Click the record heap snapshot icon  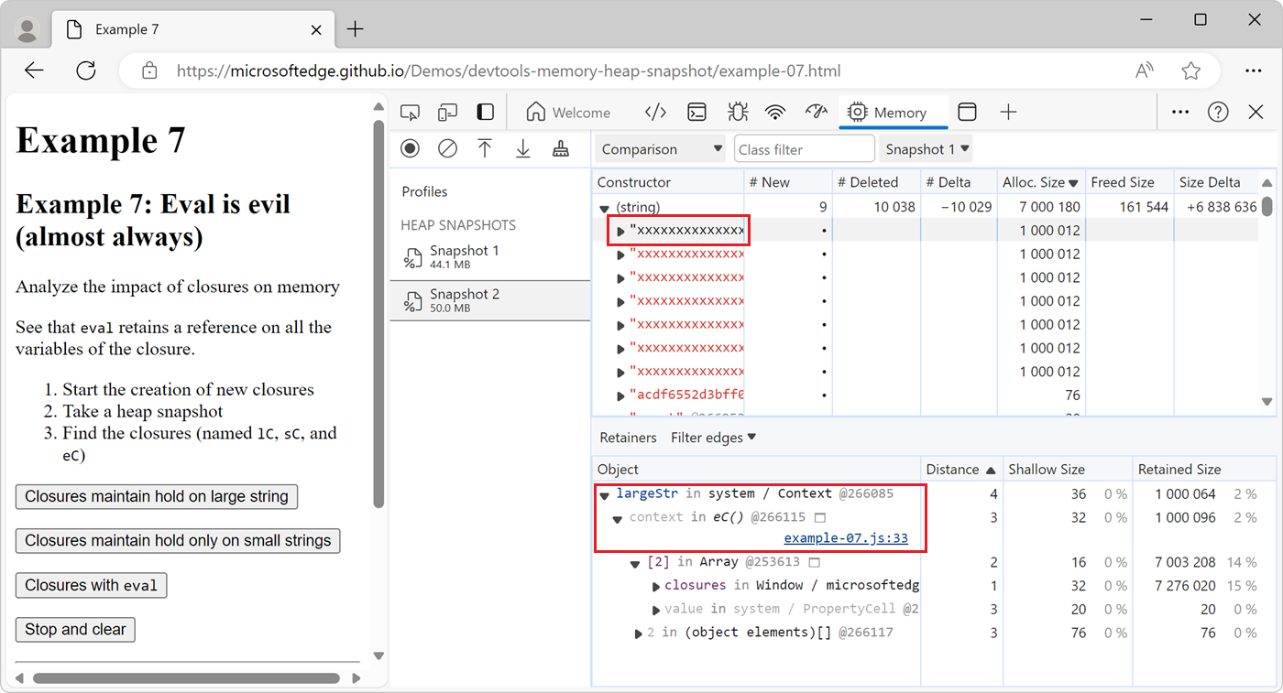[411, 148]
